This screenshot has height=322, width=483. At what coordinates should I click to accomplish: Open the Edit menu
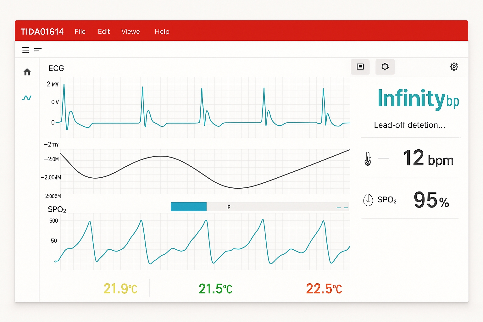coord(104,31)
